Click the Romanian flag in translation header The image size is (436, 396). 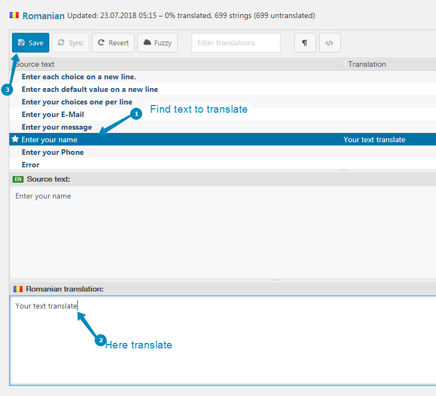click(18, 288)
